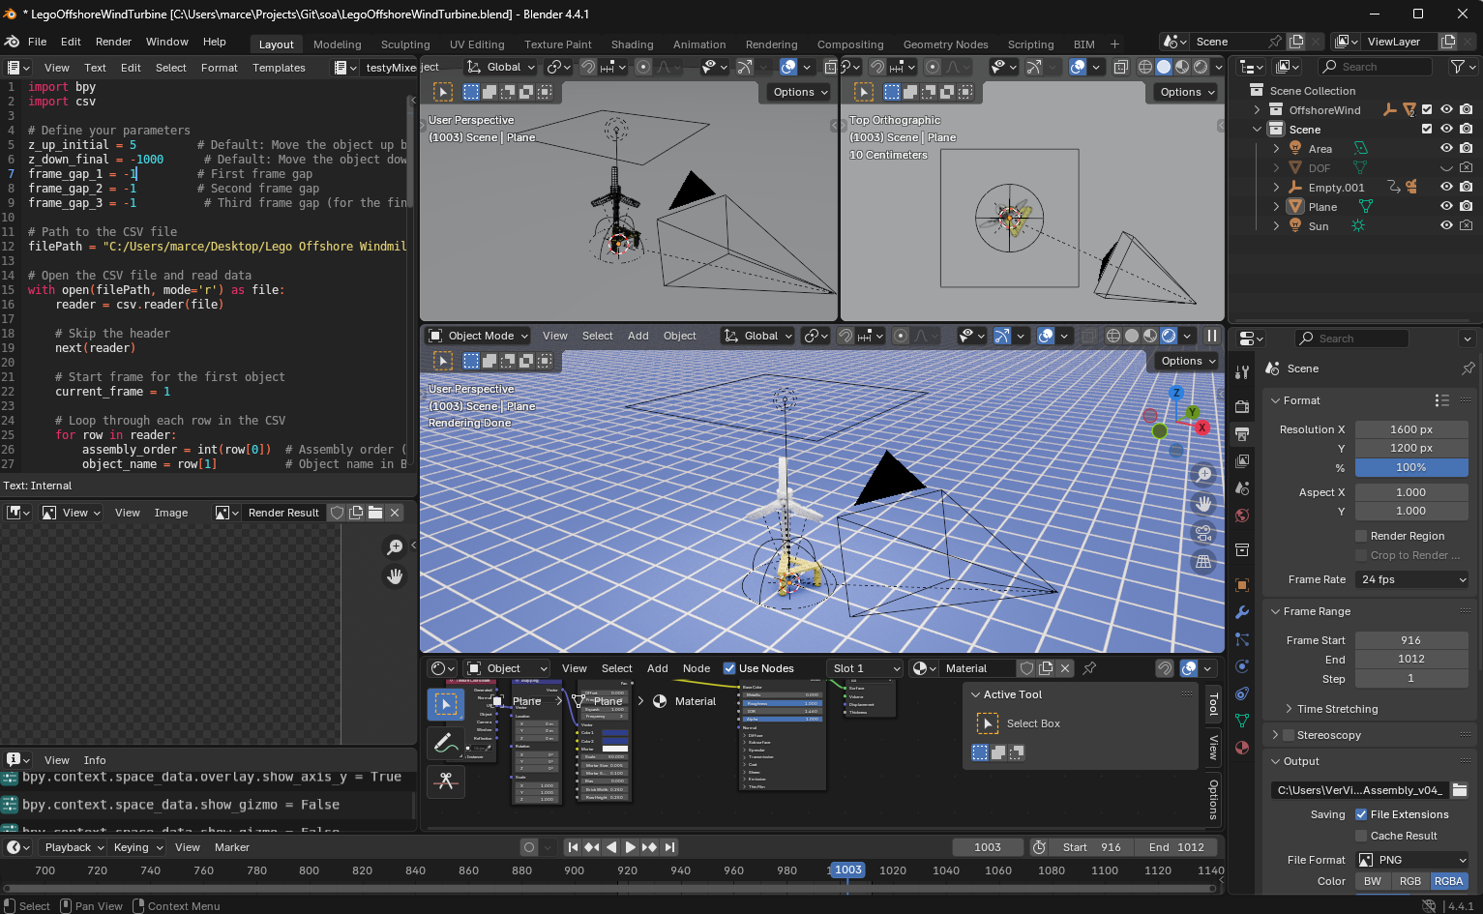
Task: Open the Render properties tab
Action: [1242, 407]
